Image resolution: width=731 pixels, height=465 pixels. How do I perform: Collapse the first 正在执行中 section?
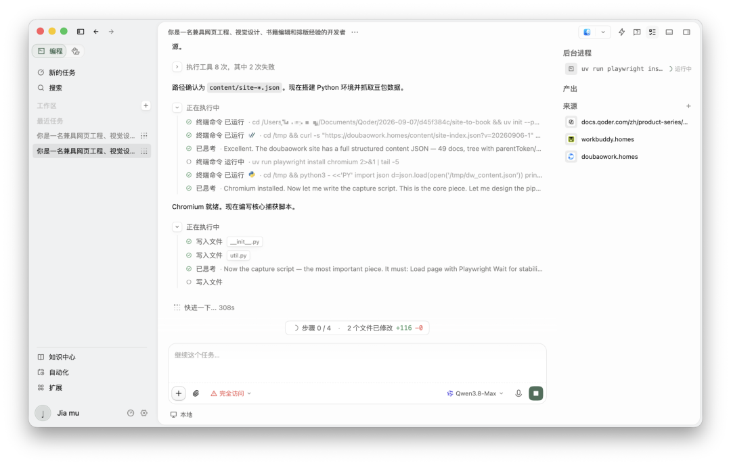[x=177, y=108]
